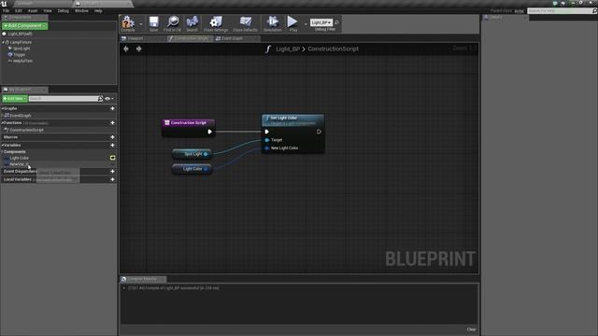The image size is (598, 336).
Task: Click the green Add Component button
Action: [25, 26]
